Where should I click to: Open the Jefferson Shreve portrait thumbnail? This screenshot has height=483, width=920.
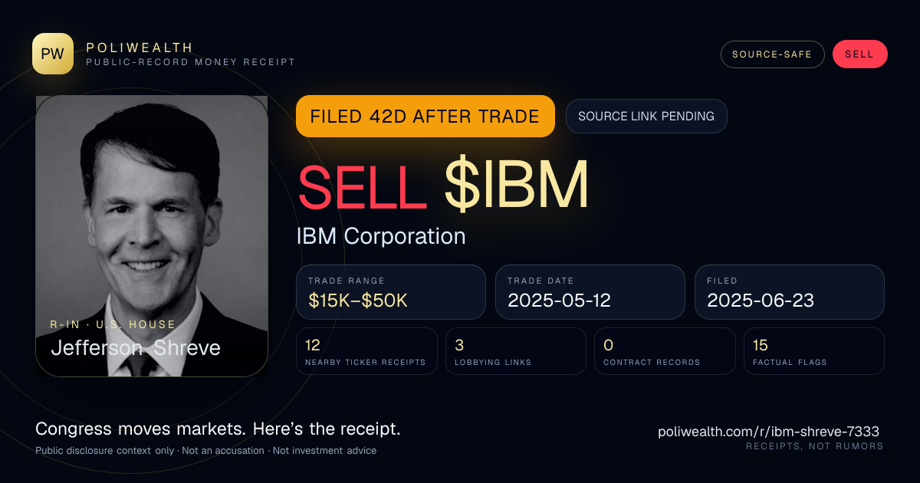coord(152,236)
